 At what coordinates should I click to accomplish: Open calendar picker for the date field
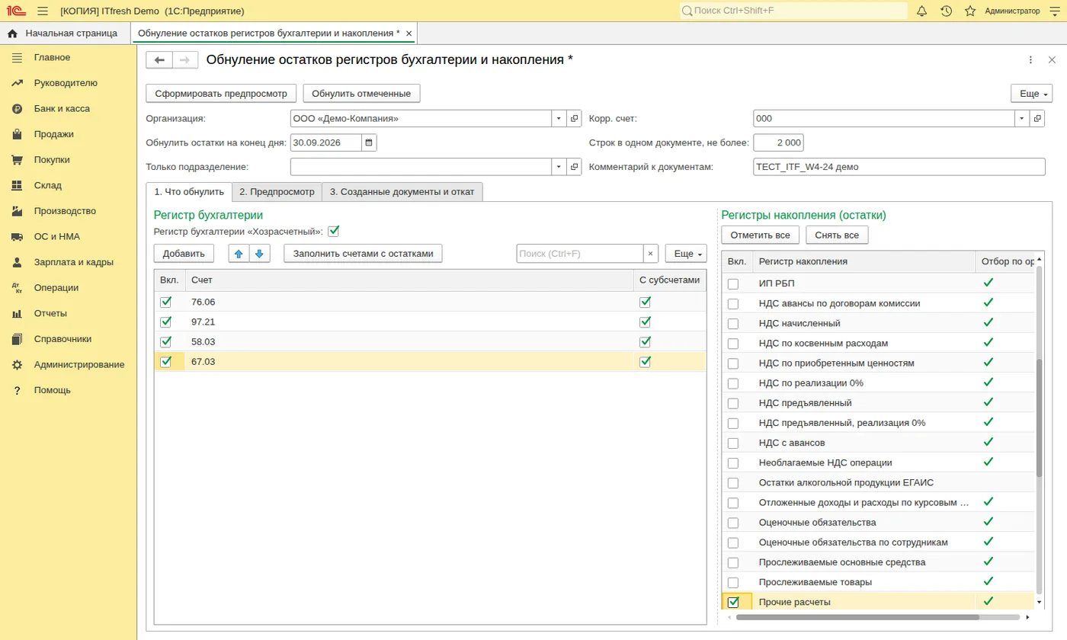[369, 142]
